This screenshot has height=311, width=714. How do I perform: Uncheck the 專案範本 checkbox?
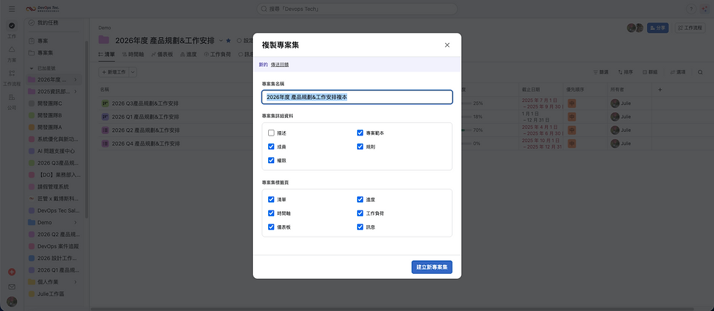pos(360,133)
